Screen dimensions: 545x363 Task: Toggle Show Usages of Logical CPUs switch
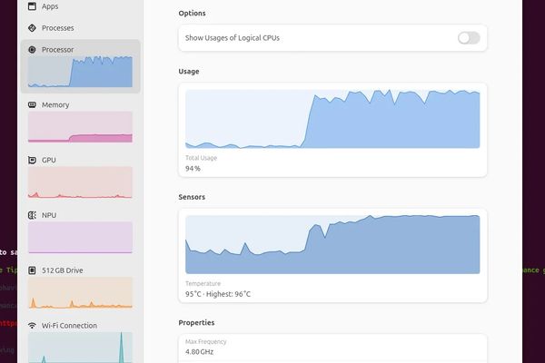pyautogui.click(x=469, y=38)
